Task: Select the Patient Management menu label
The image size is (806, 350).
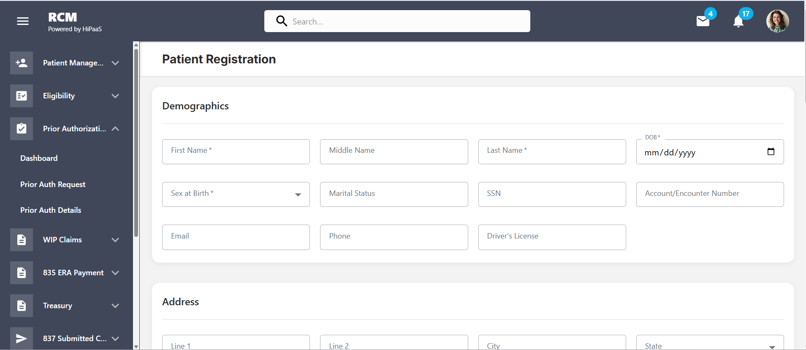Action: (x=73, y=63)
